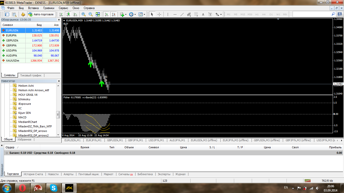Select the text A tool
Image resolution: width=344 pixels, height=193 pixels.
(x=203, y=14)
